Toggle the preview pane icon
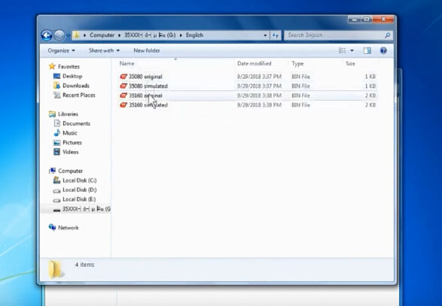442x306 pixels. [367, 50]
